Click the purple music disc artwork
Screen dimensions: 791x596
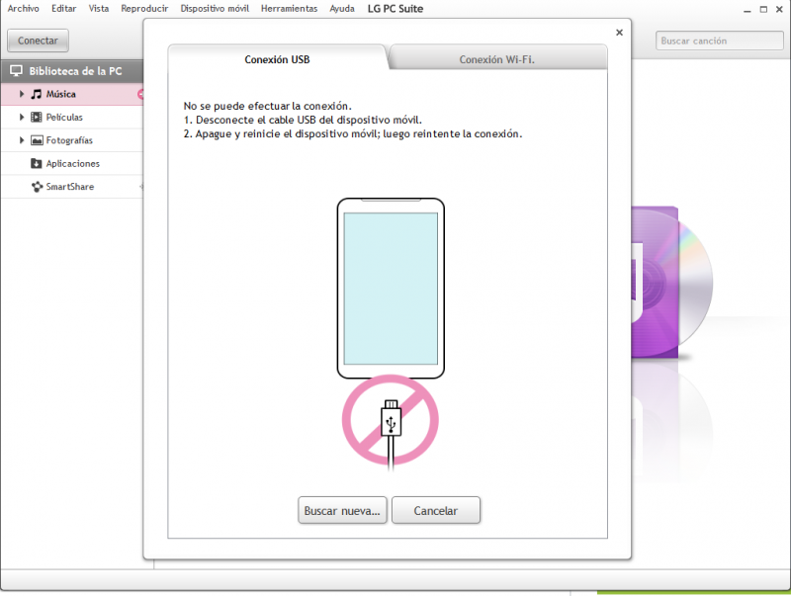(x=672, y=282)
